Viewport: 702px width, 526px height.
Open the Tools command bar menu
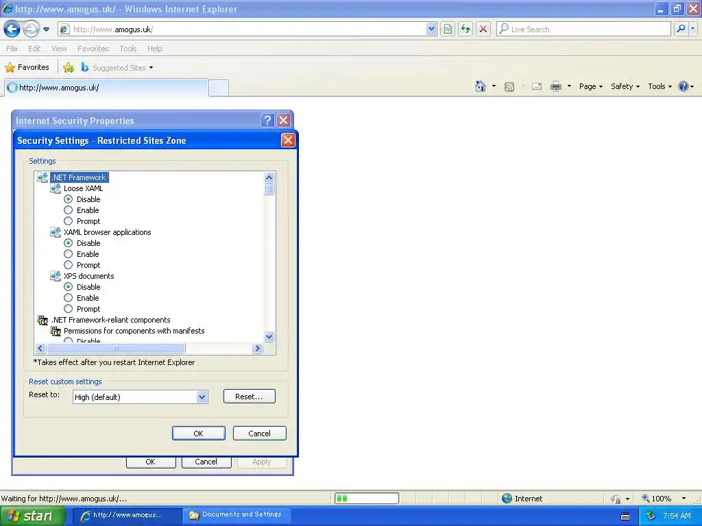pyautogui.click(x=659, y=86)
